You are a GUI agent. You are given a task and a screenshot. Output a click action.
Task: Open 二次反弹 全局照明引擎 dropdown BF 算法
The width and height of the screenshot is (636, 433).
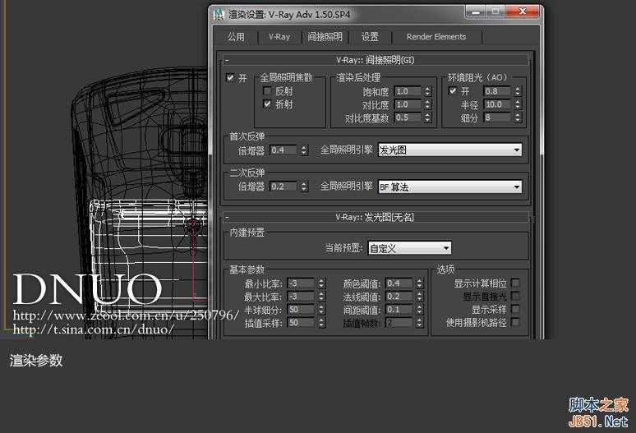(x=450, y=187)
